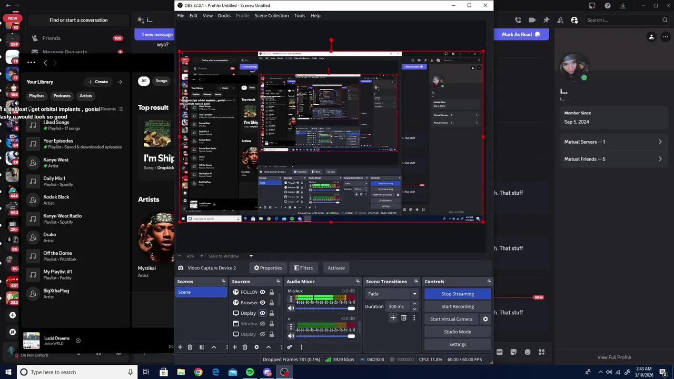Open scene filters icon in Scenes toolbar
Viewport: 674px width, 379px height.
(x=202, y=347)
